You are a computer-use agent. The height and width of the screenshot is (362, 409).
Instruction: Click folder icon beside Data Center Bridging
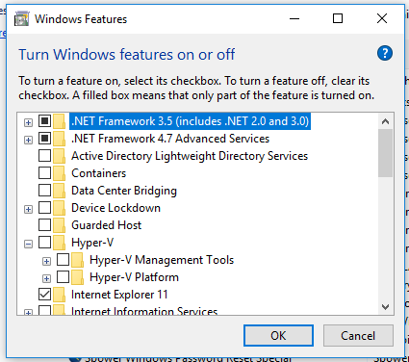point(59,191)
